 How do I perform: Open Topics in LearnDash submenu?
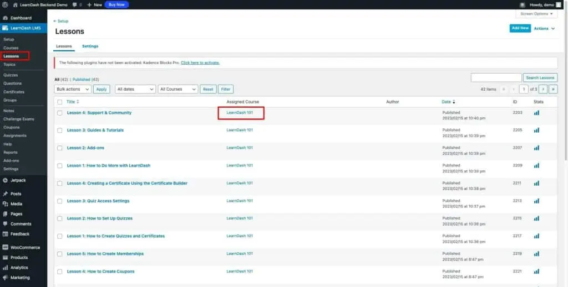(x=9, y=65)
